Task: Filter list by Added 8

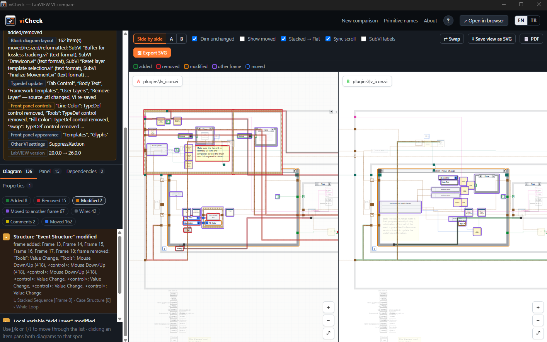Action: (x=16, y=201)
